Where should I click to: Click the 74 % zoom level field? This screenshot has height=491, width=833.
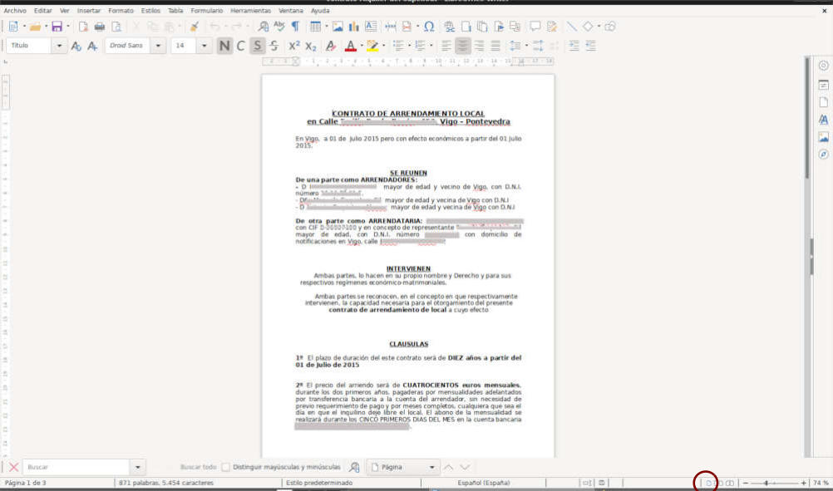pyautogui.click(x=821, y=483)
